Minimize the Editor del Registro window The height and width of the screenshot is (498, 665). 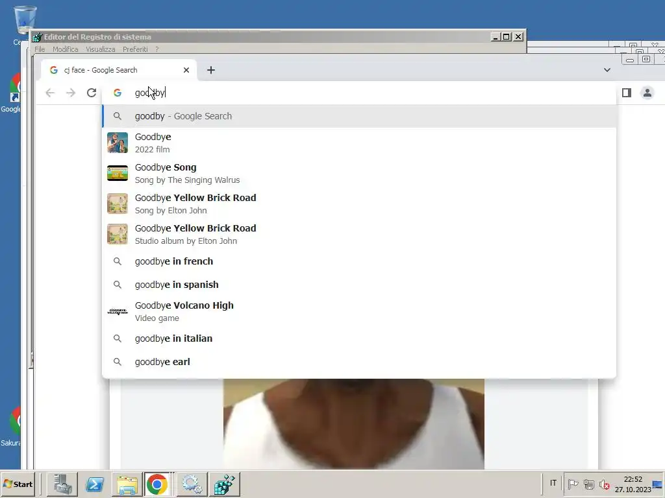(x=495, y=37)
